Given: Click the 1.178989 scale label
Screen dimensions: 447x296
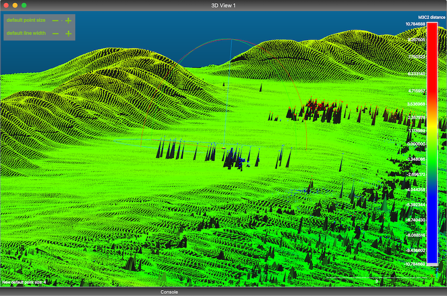Looking at the screenshot, I should tap(416, 131).
